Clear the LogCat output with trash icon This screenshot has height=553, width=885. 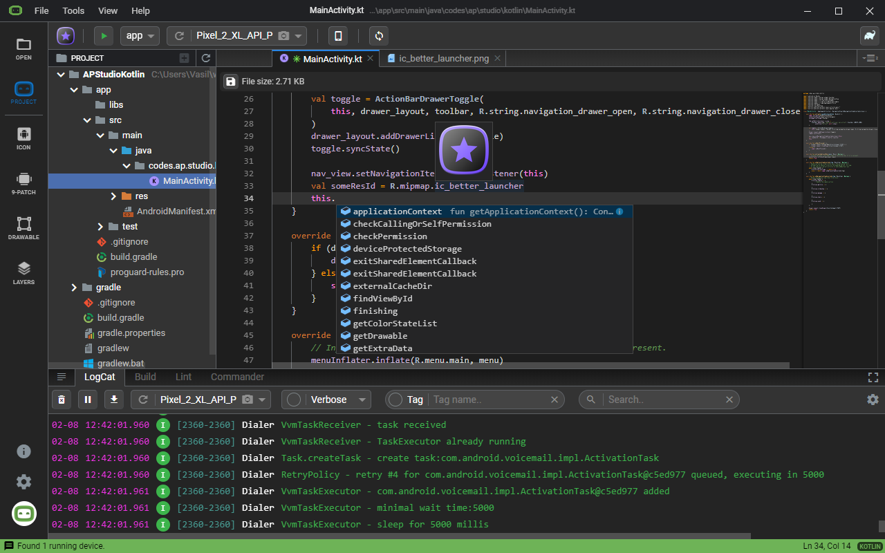click(x=62, y=400)
